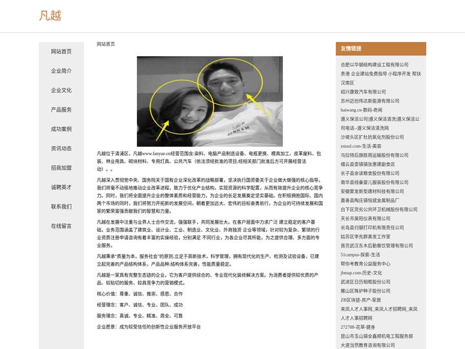Image resolution: width=465 pixels, height=349 pixels.
Task: Open the 贵港 企业建站免费指导 link
Action: [381, 78]
